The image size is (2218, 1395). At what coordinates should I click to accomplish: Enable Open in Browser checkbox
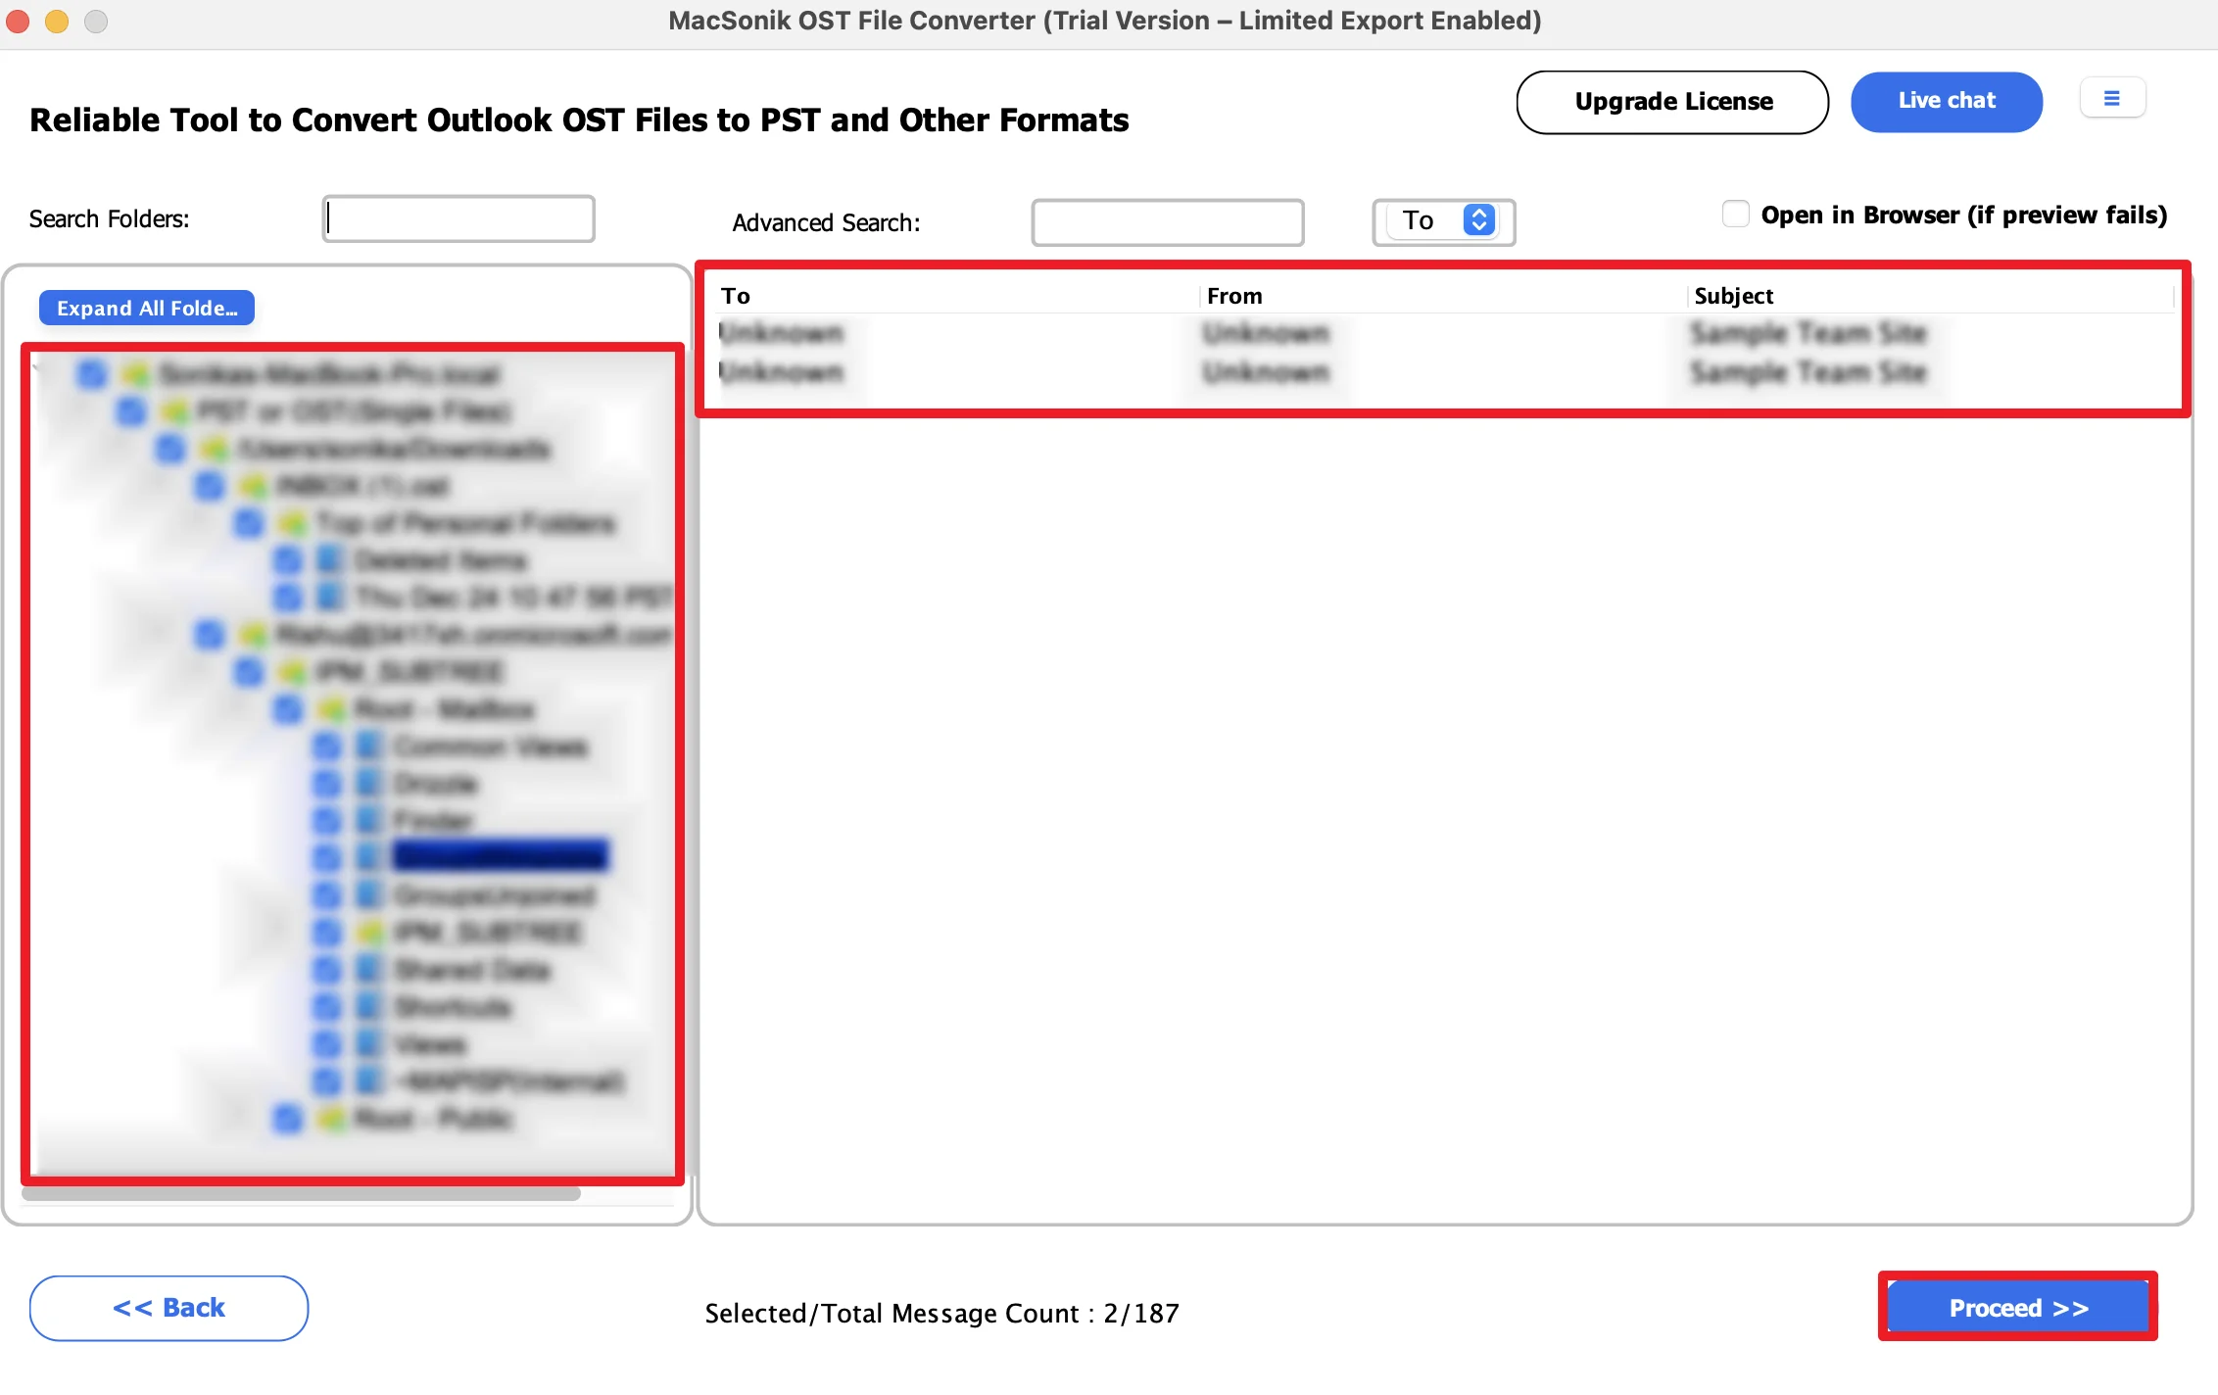[1735, 215]
